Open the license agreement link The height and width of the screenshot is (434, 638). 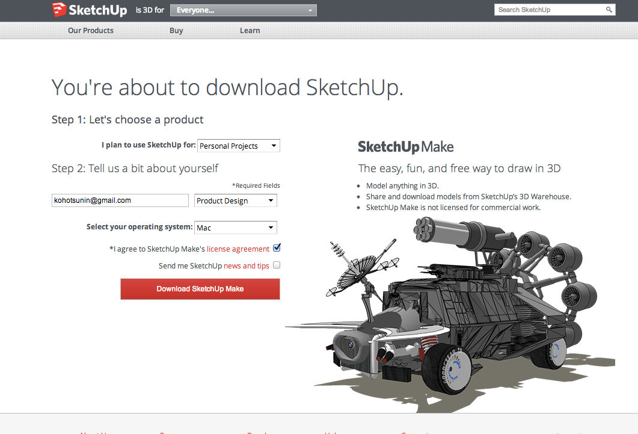238,249
